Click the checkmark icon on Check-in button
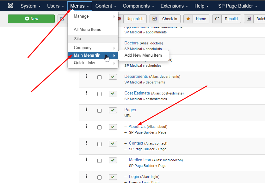Screen dimensions: 265x183 pos(154,19)
